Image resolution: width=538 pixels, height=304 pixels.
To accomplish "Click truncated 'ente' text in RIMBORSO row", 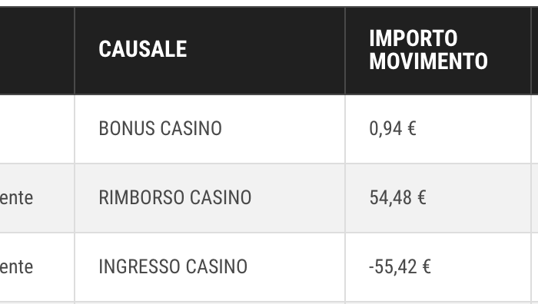I will (16, 198).
